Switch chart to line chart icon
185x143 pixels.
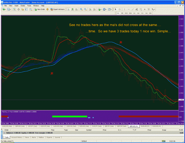[77, 9]
